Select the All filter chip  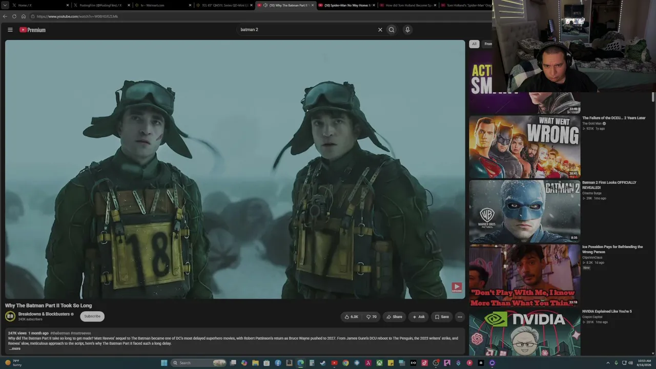pos(474,44)
